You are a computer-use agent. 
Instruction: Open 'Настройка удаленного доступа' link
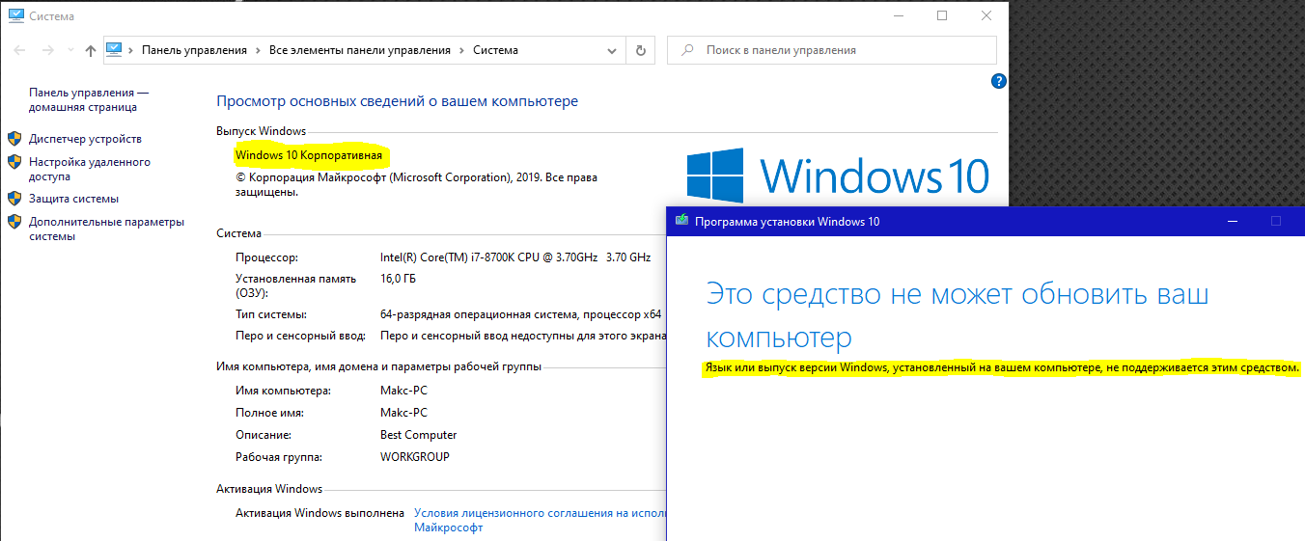click(90, 170)
